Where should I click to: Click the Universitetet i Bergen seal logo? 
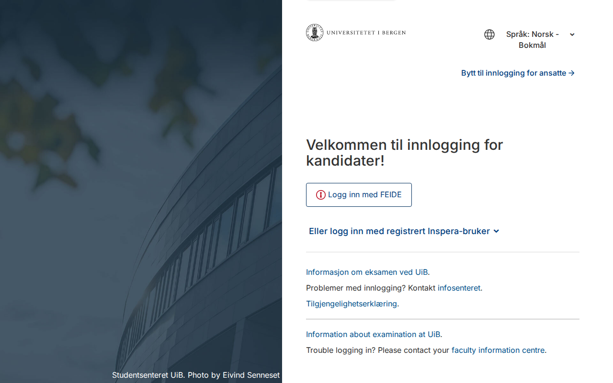314,33
